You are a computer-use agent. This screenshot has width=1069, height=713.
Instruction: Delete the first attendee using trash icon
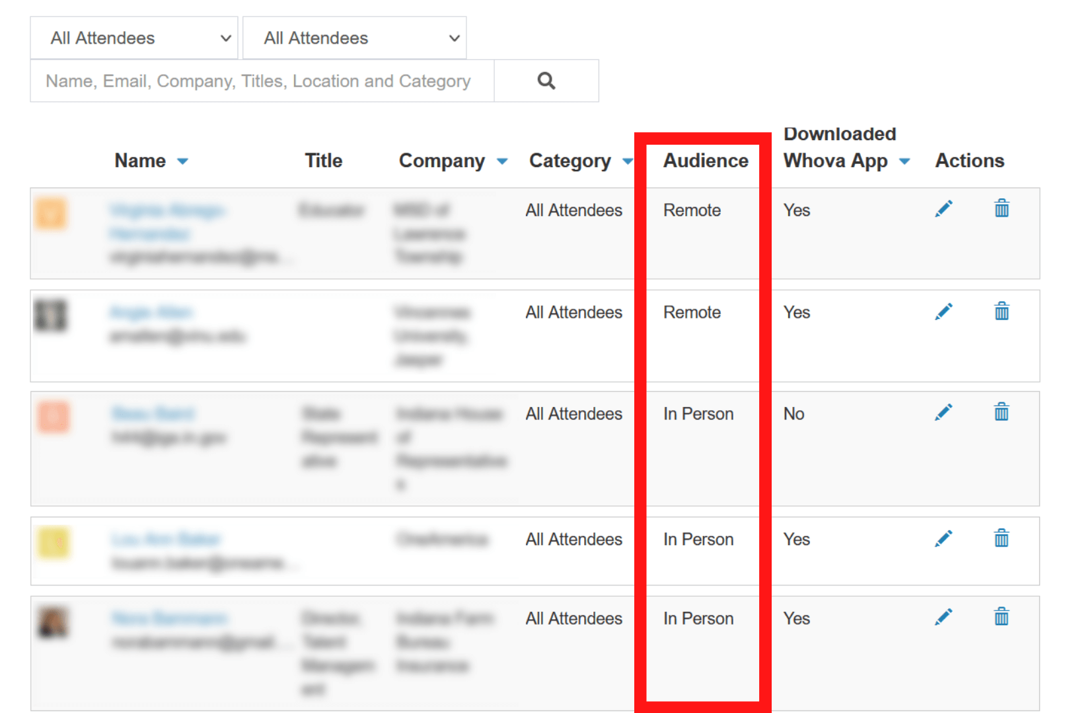[1002, 209]
